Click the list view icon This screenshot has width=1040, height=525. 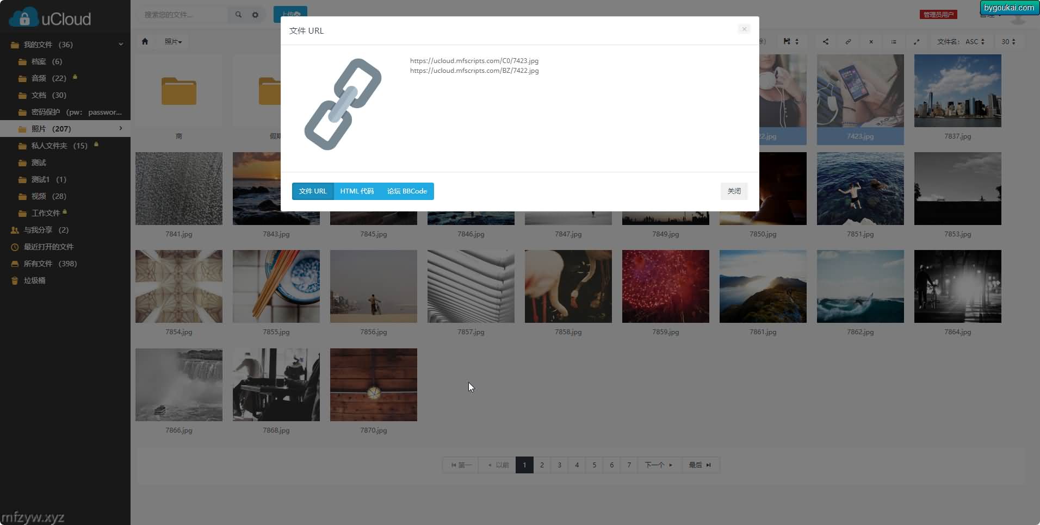coord(894,42)
